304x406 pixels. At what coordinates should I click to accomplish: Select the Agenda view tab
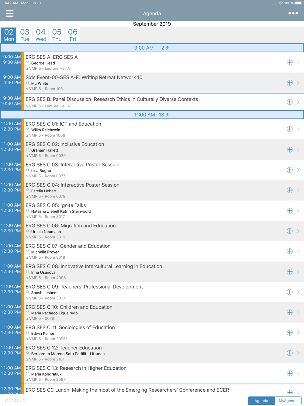[261, 401]
